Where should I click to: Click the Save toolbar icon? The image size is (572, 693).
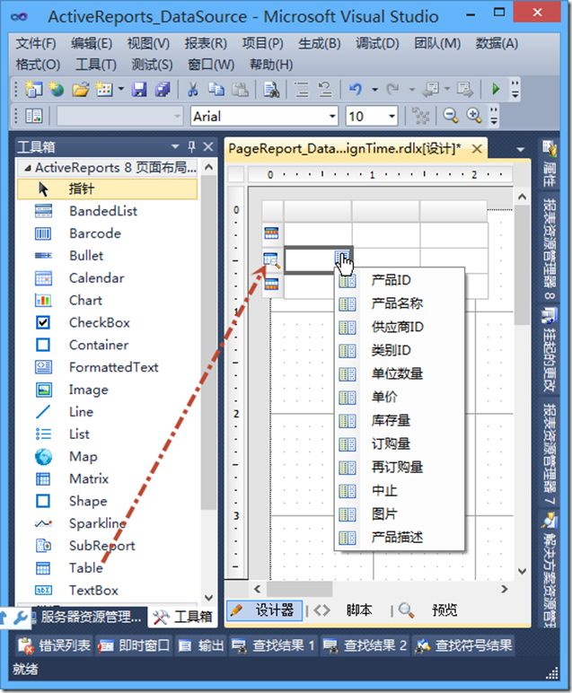click(x=140, y=90)
